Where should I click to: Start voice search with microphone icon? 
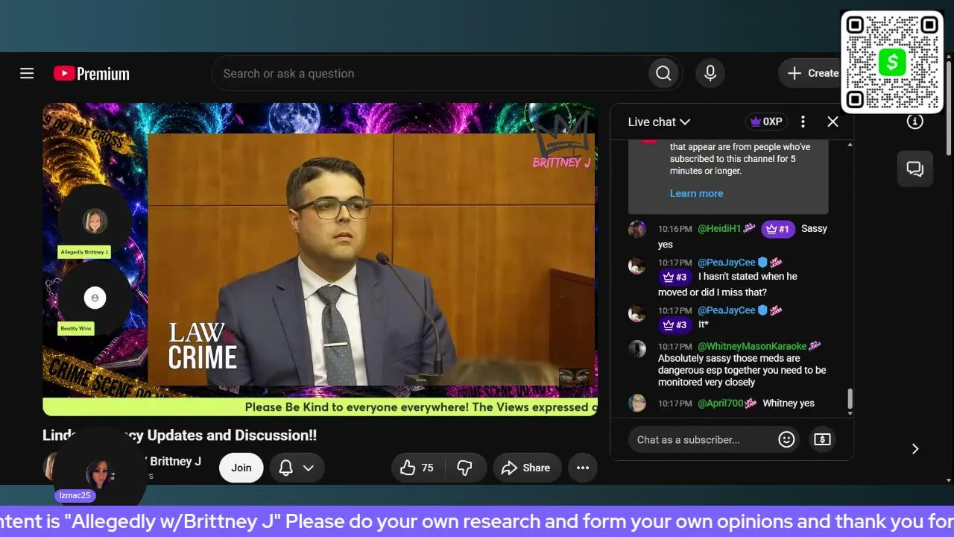(710, 73)
